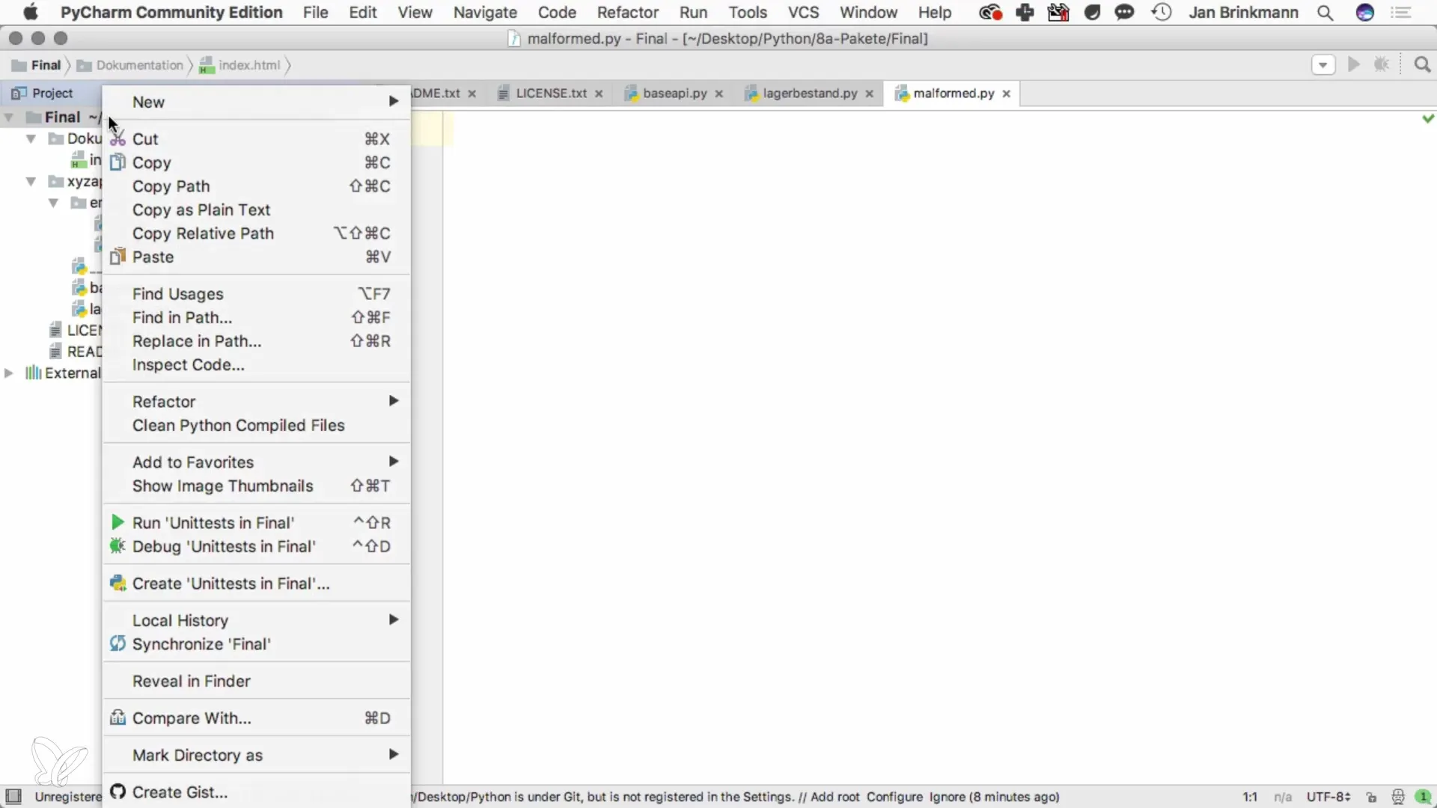Click the Dokumentation breadcrumb

[130, 65]
